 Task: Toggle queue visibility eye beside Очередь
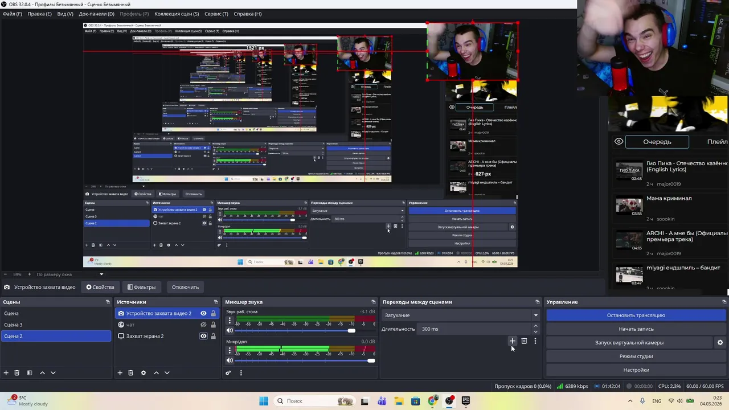tap(619, 142)
